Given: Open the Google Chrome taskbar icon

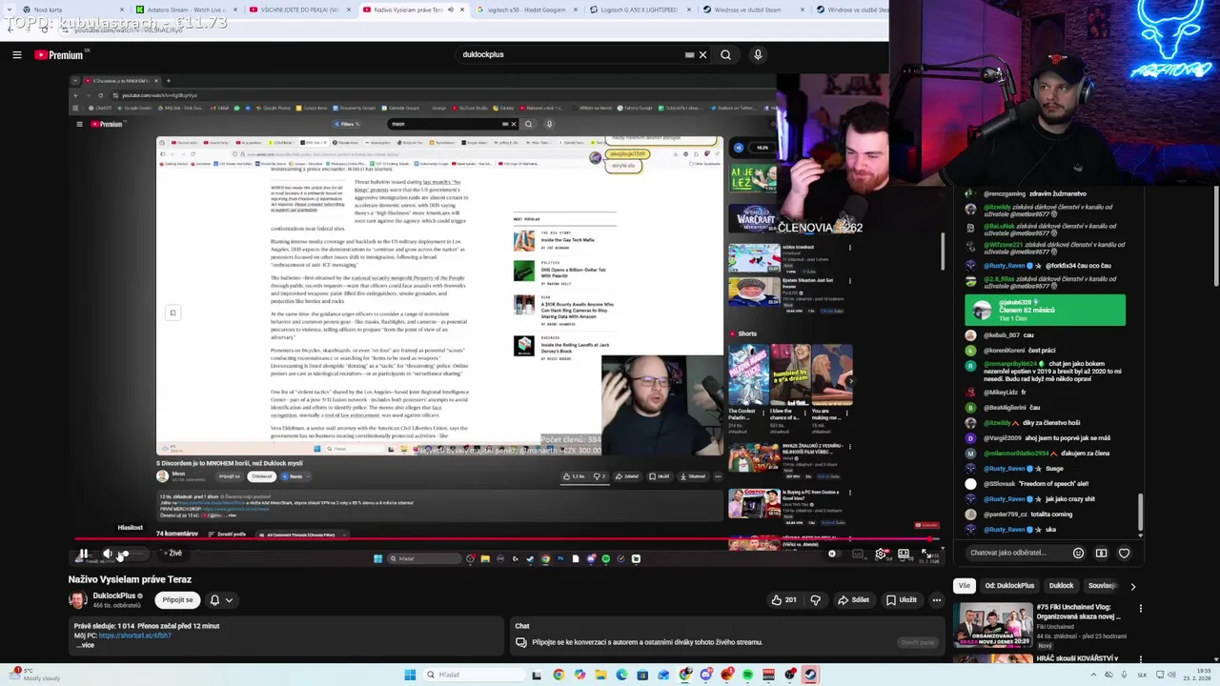Looking at the screenshot, I should (x=559, y=675).
